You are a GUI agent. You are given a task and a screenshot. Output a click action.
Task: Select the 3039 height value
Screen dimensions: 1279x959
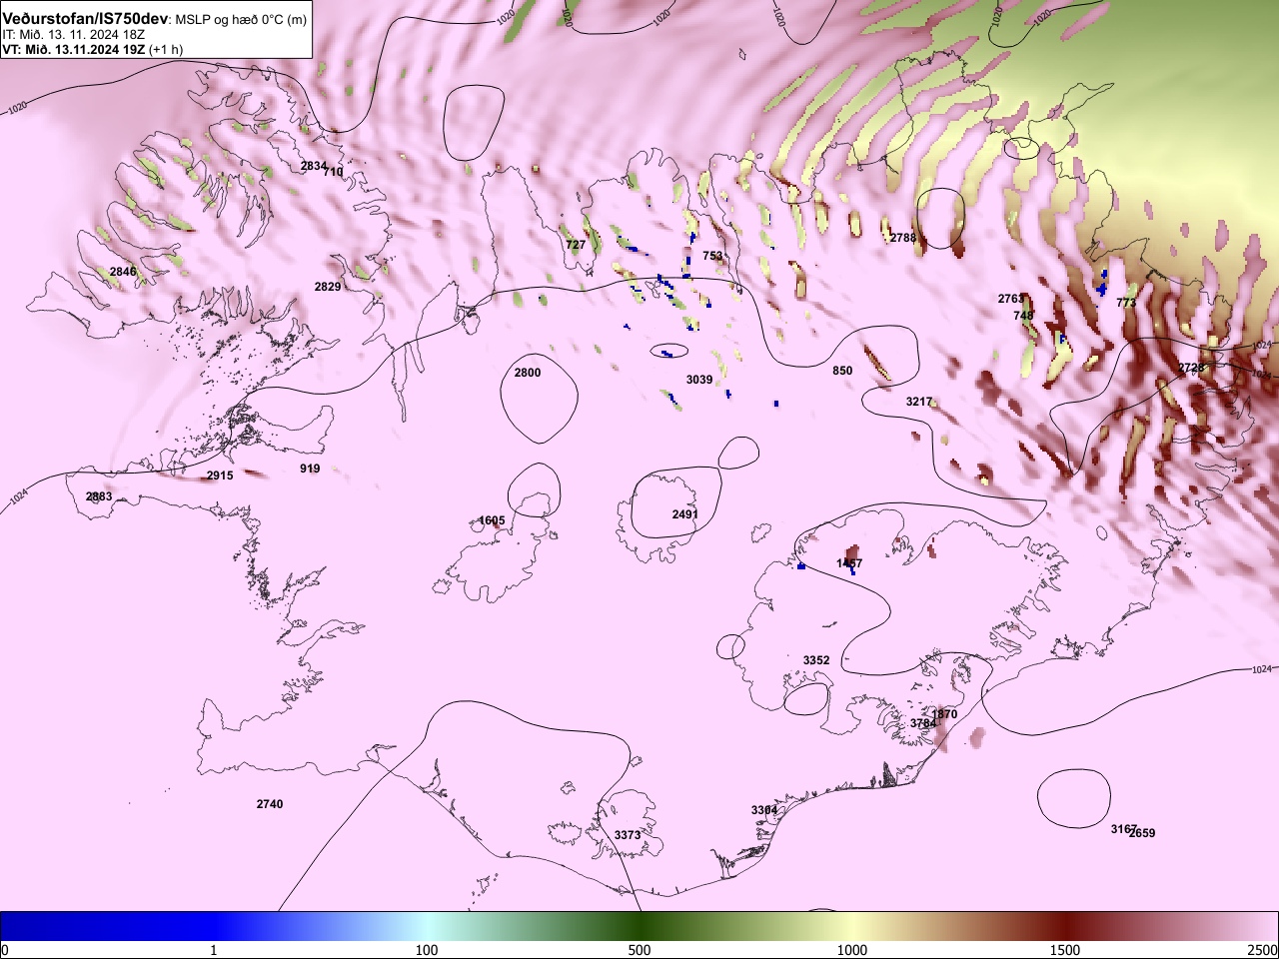tap(699, 380)
